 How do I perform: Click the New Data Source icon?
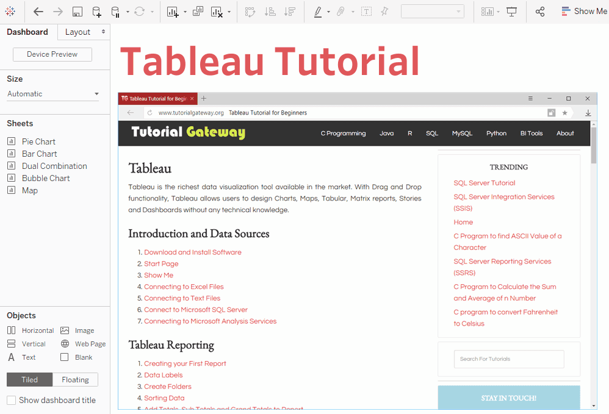tap(96, 12)
